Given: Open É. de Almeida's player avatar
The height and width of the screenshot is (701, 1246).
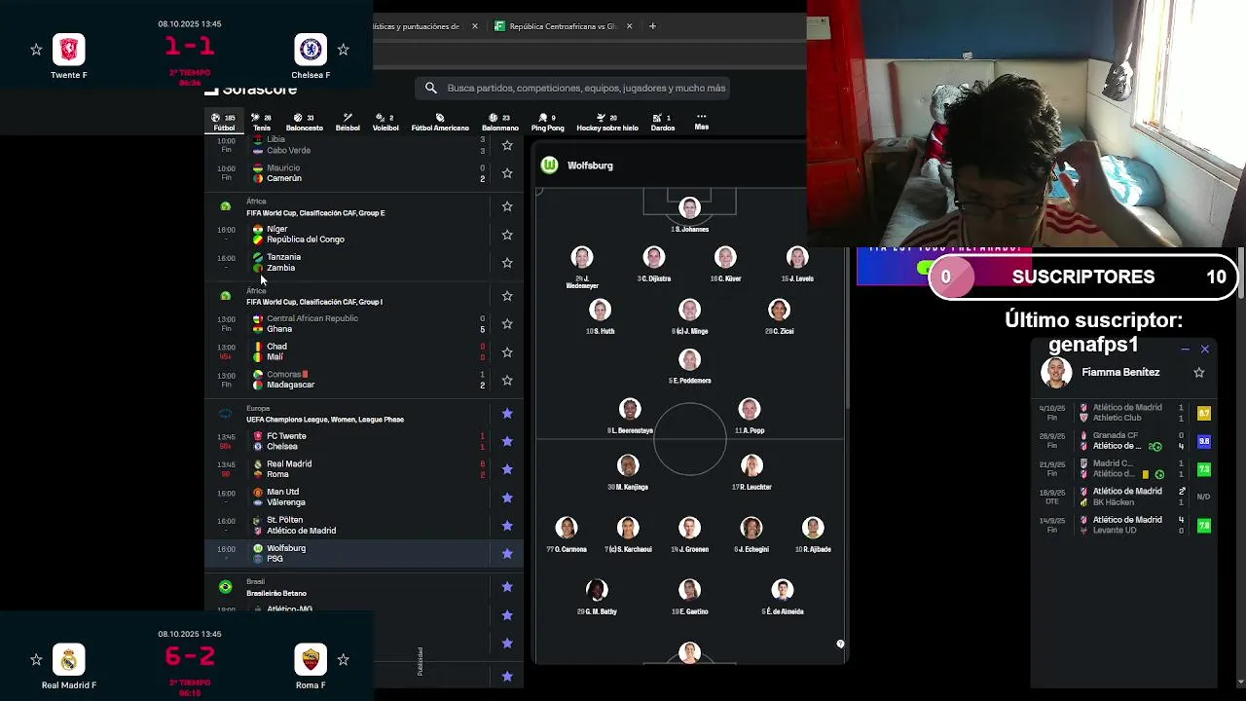Looking at the screenshot, I should [x=782, y=590].
